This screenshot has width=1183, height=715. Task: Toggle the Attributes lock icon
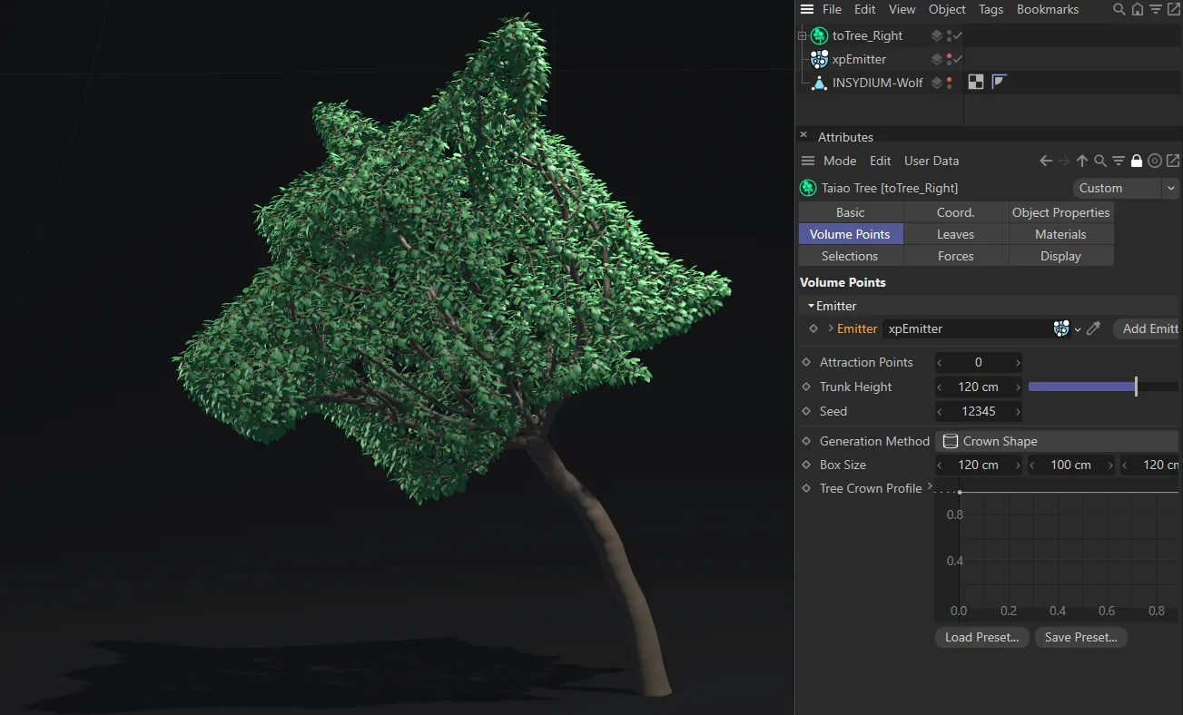[1136, 161]
